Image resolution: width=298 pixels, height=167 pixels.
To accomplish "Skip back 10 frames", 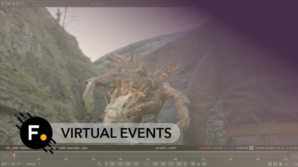I will point(193,164).
